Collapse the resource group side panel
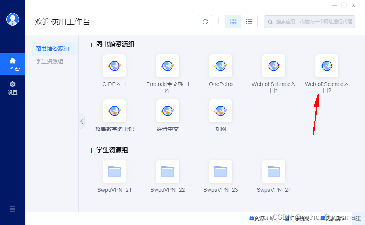 point(82,121)
